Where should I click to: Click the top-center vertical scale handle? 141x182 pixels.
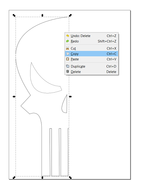point(42,15)
